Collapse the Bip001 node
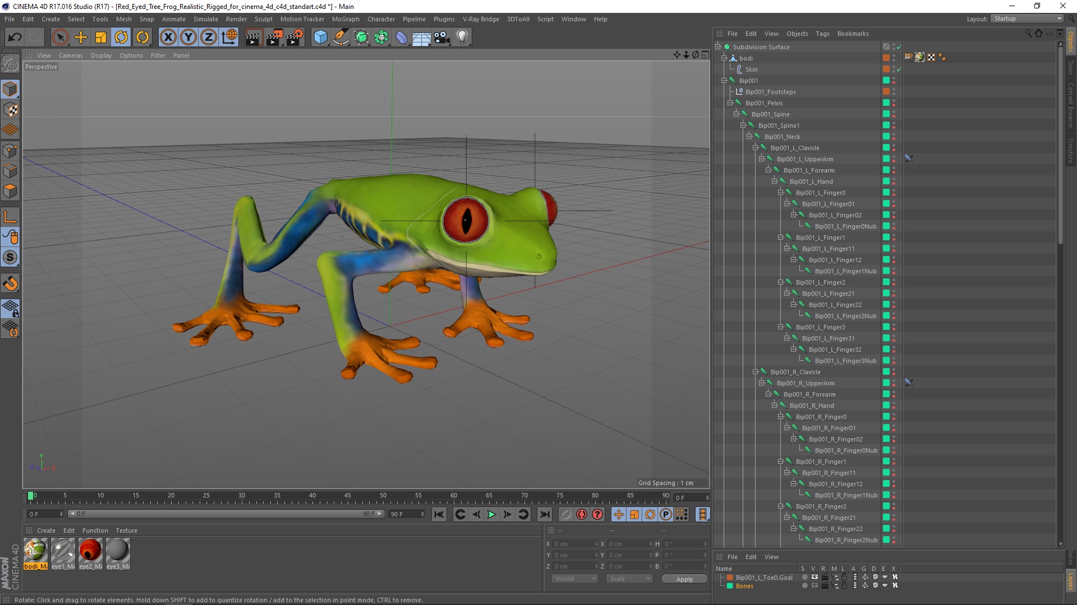This screenshot has width=1077, height=605. [724, 81]
